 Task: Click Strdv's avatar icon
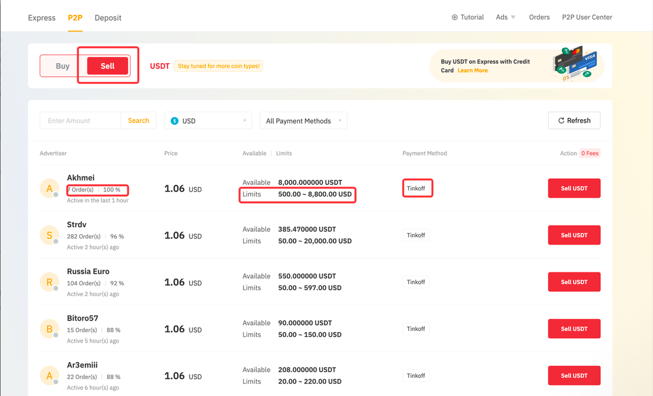(50, 235)
